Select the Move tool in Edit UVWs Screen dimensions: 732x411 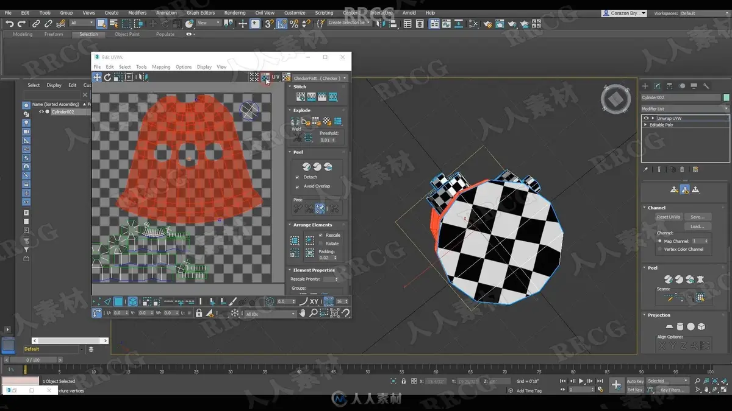pyautogui.click(x=97, y=77)
